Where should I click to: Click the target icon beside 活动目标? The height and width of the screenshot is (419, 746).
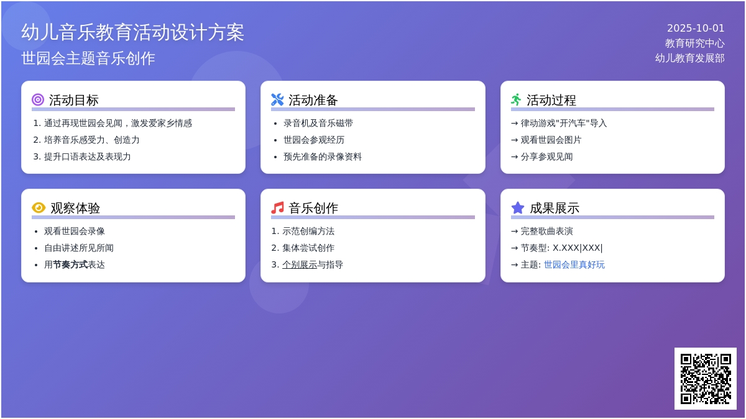click(x=38, y=100)
